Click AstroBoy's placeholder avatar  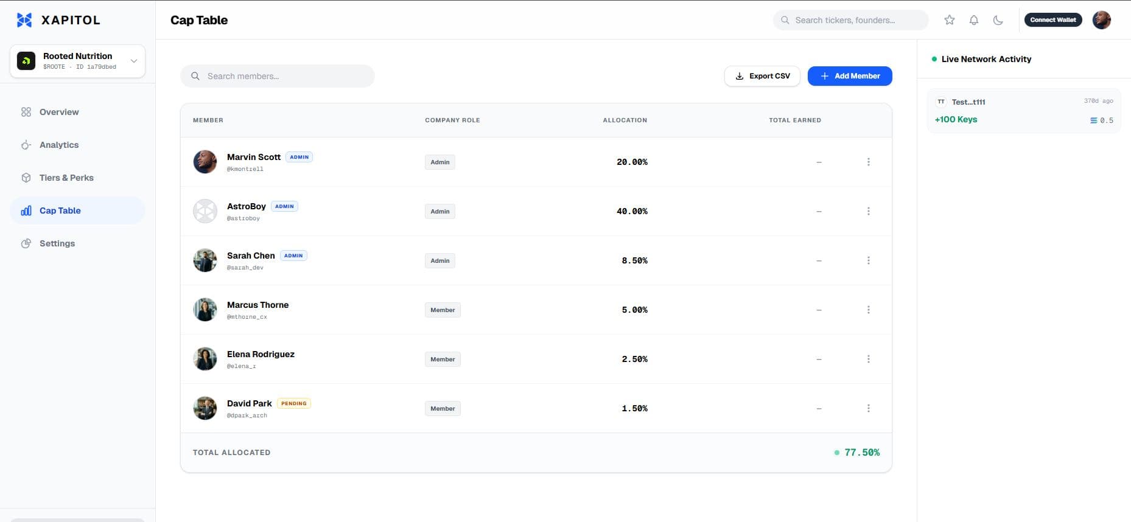pyautogui.click(x=205, y=211)
